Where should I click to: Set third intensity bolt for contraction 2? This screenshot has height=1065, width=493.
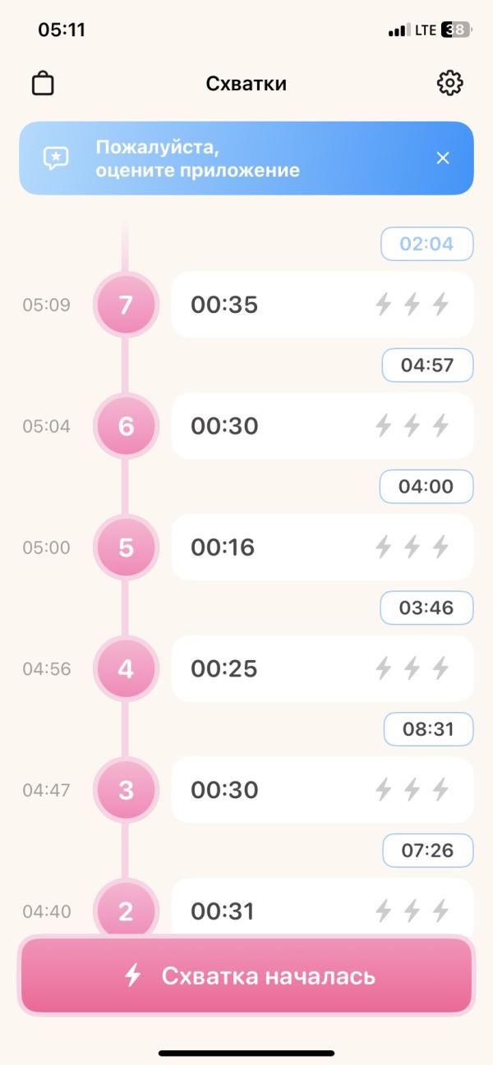pos(441,911)
